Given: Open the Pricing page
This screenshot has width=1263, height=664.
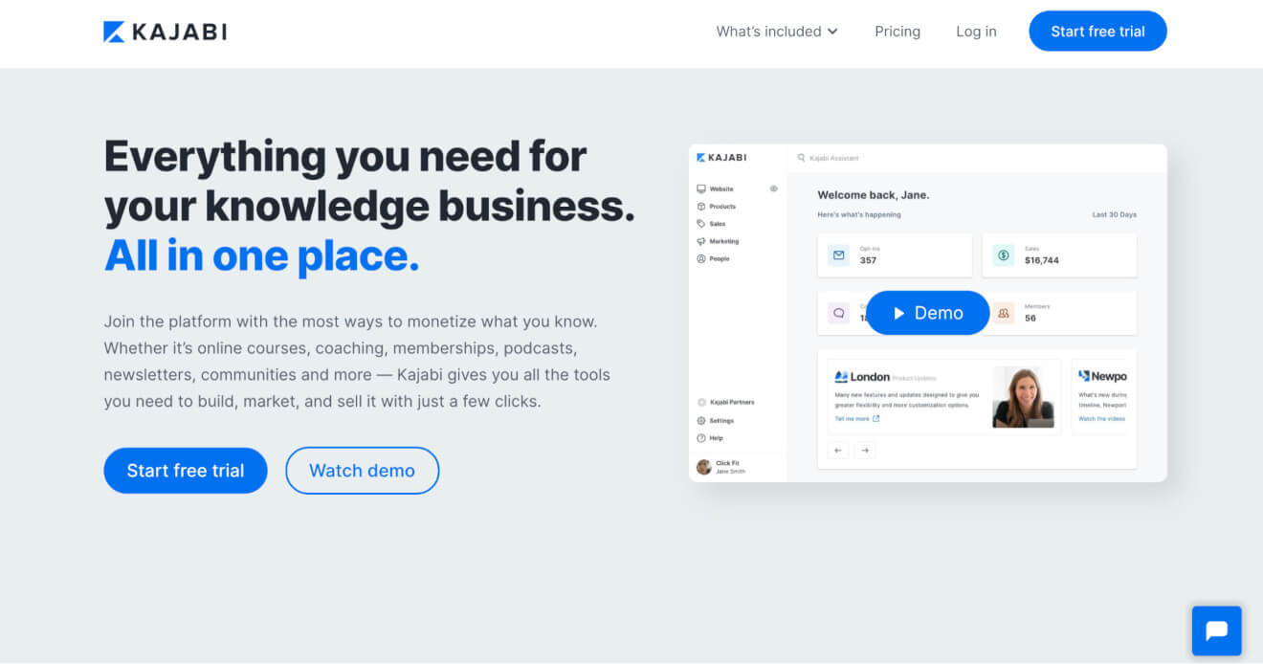Looking at the screenshot, I should 897,32.
